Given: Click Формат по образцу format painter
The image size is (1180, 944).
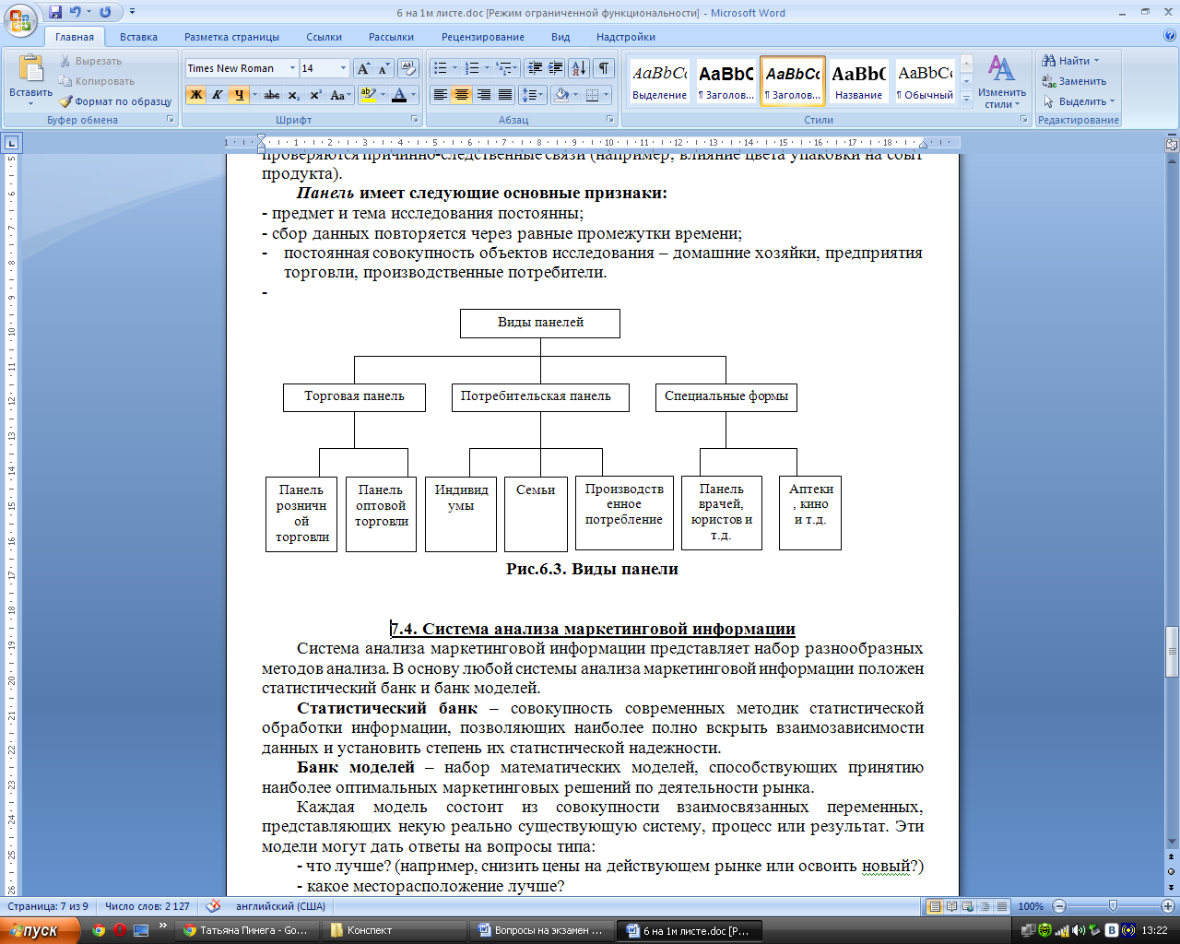Looking at the screenshot, I should click(116, 101).
